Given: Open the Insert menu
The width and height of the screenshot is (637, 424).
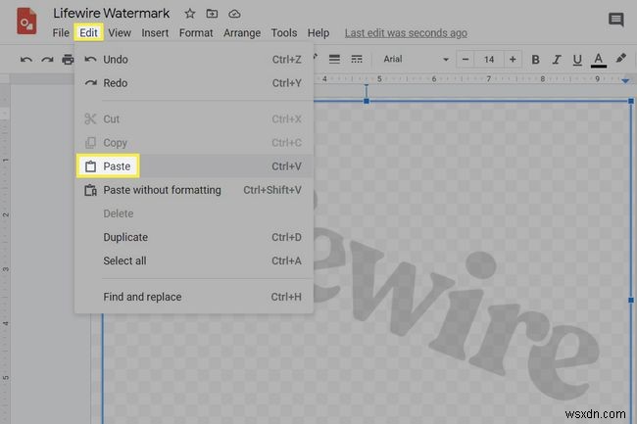Looking at the screenshot, I should (x=155, y=33).
